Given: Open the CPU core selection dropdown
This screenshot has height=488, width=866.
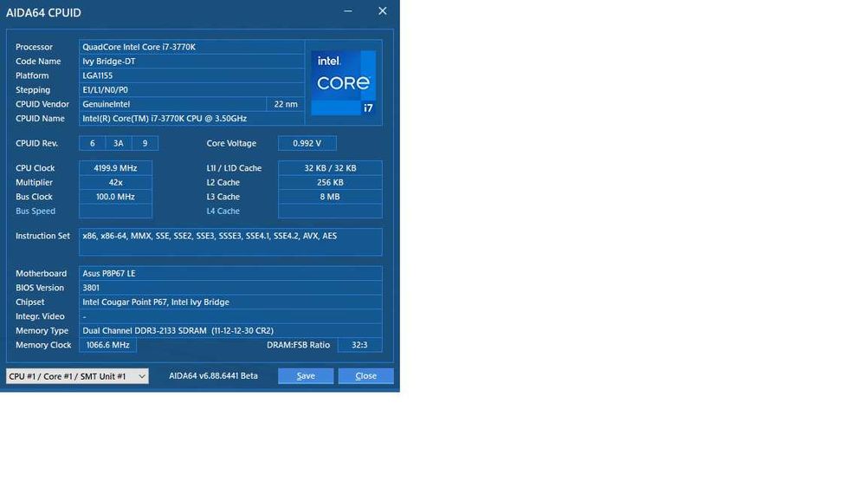Looking at the screenshot, I should (77, 376).
